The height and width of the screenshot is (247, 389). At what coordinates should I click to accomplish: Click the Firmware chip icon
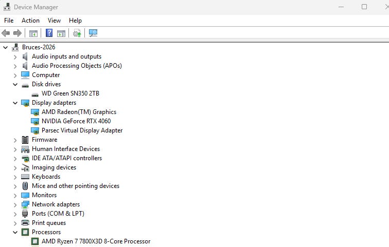point(25,140)
